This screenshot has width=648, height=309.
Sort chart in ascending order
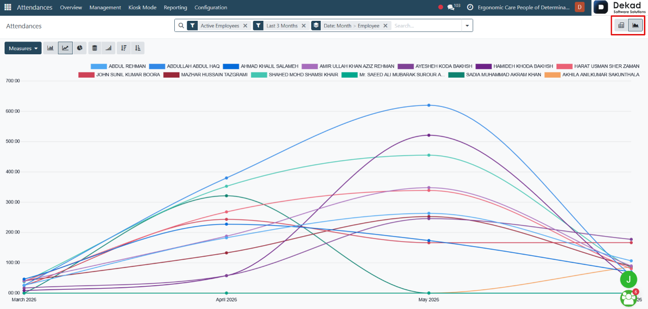(138, 48)
